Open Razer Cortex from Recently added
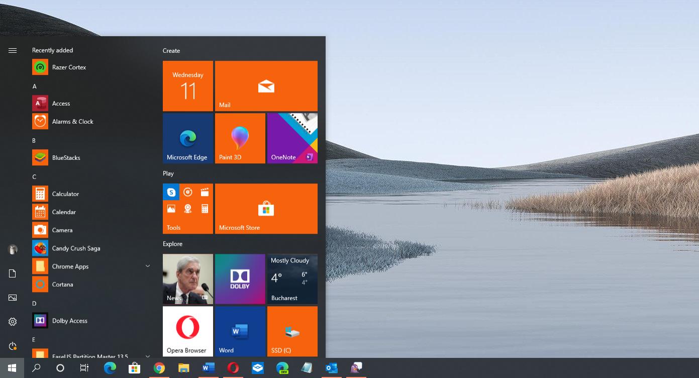Viewport: 699px width, 378px height. (x=92, y=67)
